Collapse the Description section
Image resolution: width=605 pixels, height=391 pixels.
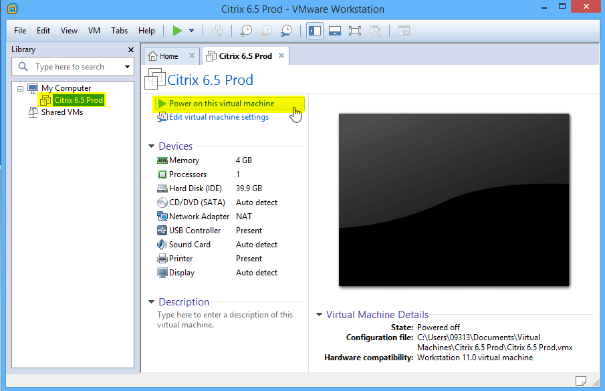[x=151, y=302]
